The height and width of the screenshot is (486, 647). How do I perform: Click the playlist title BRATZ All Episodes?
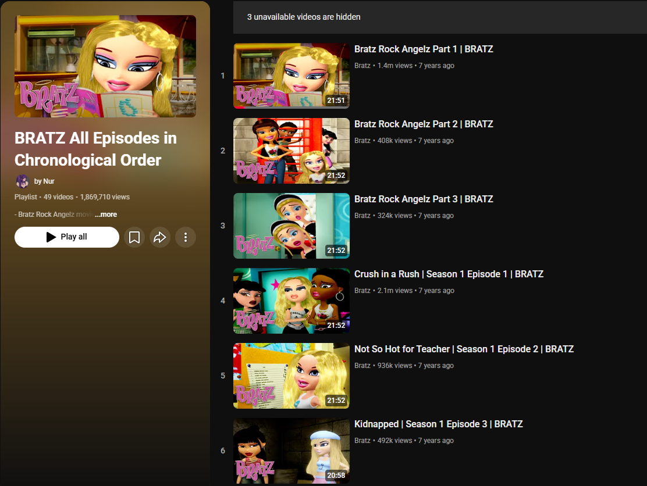tap(96, 149)
